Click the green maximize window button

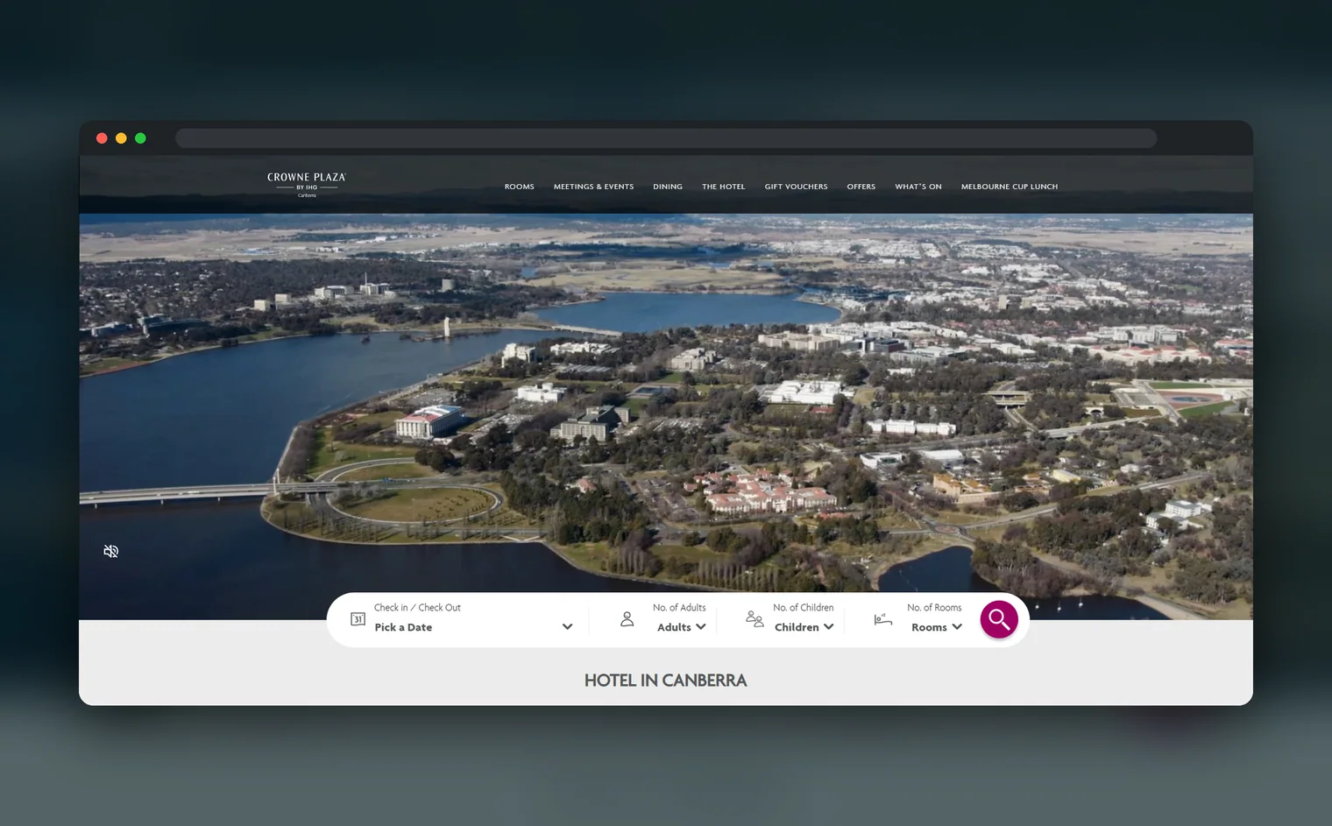(x=140, y=138)
